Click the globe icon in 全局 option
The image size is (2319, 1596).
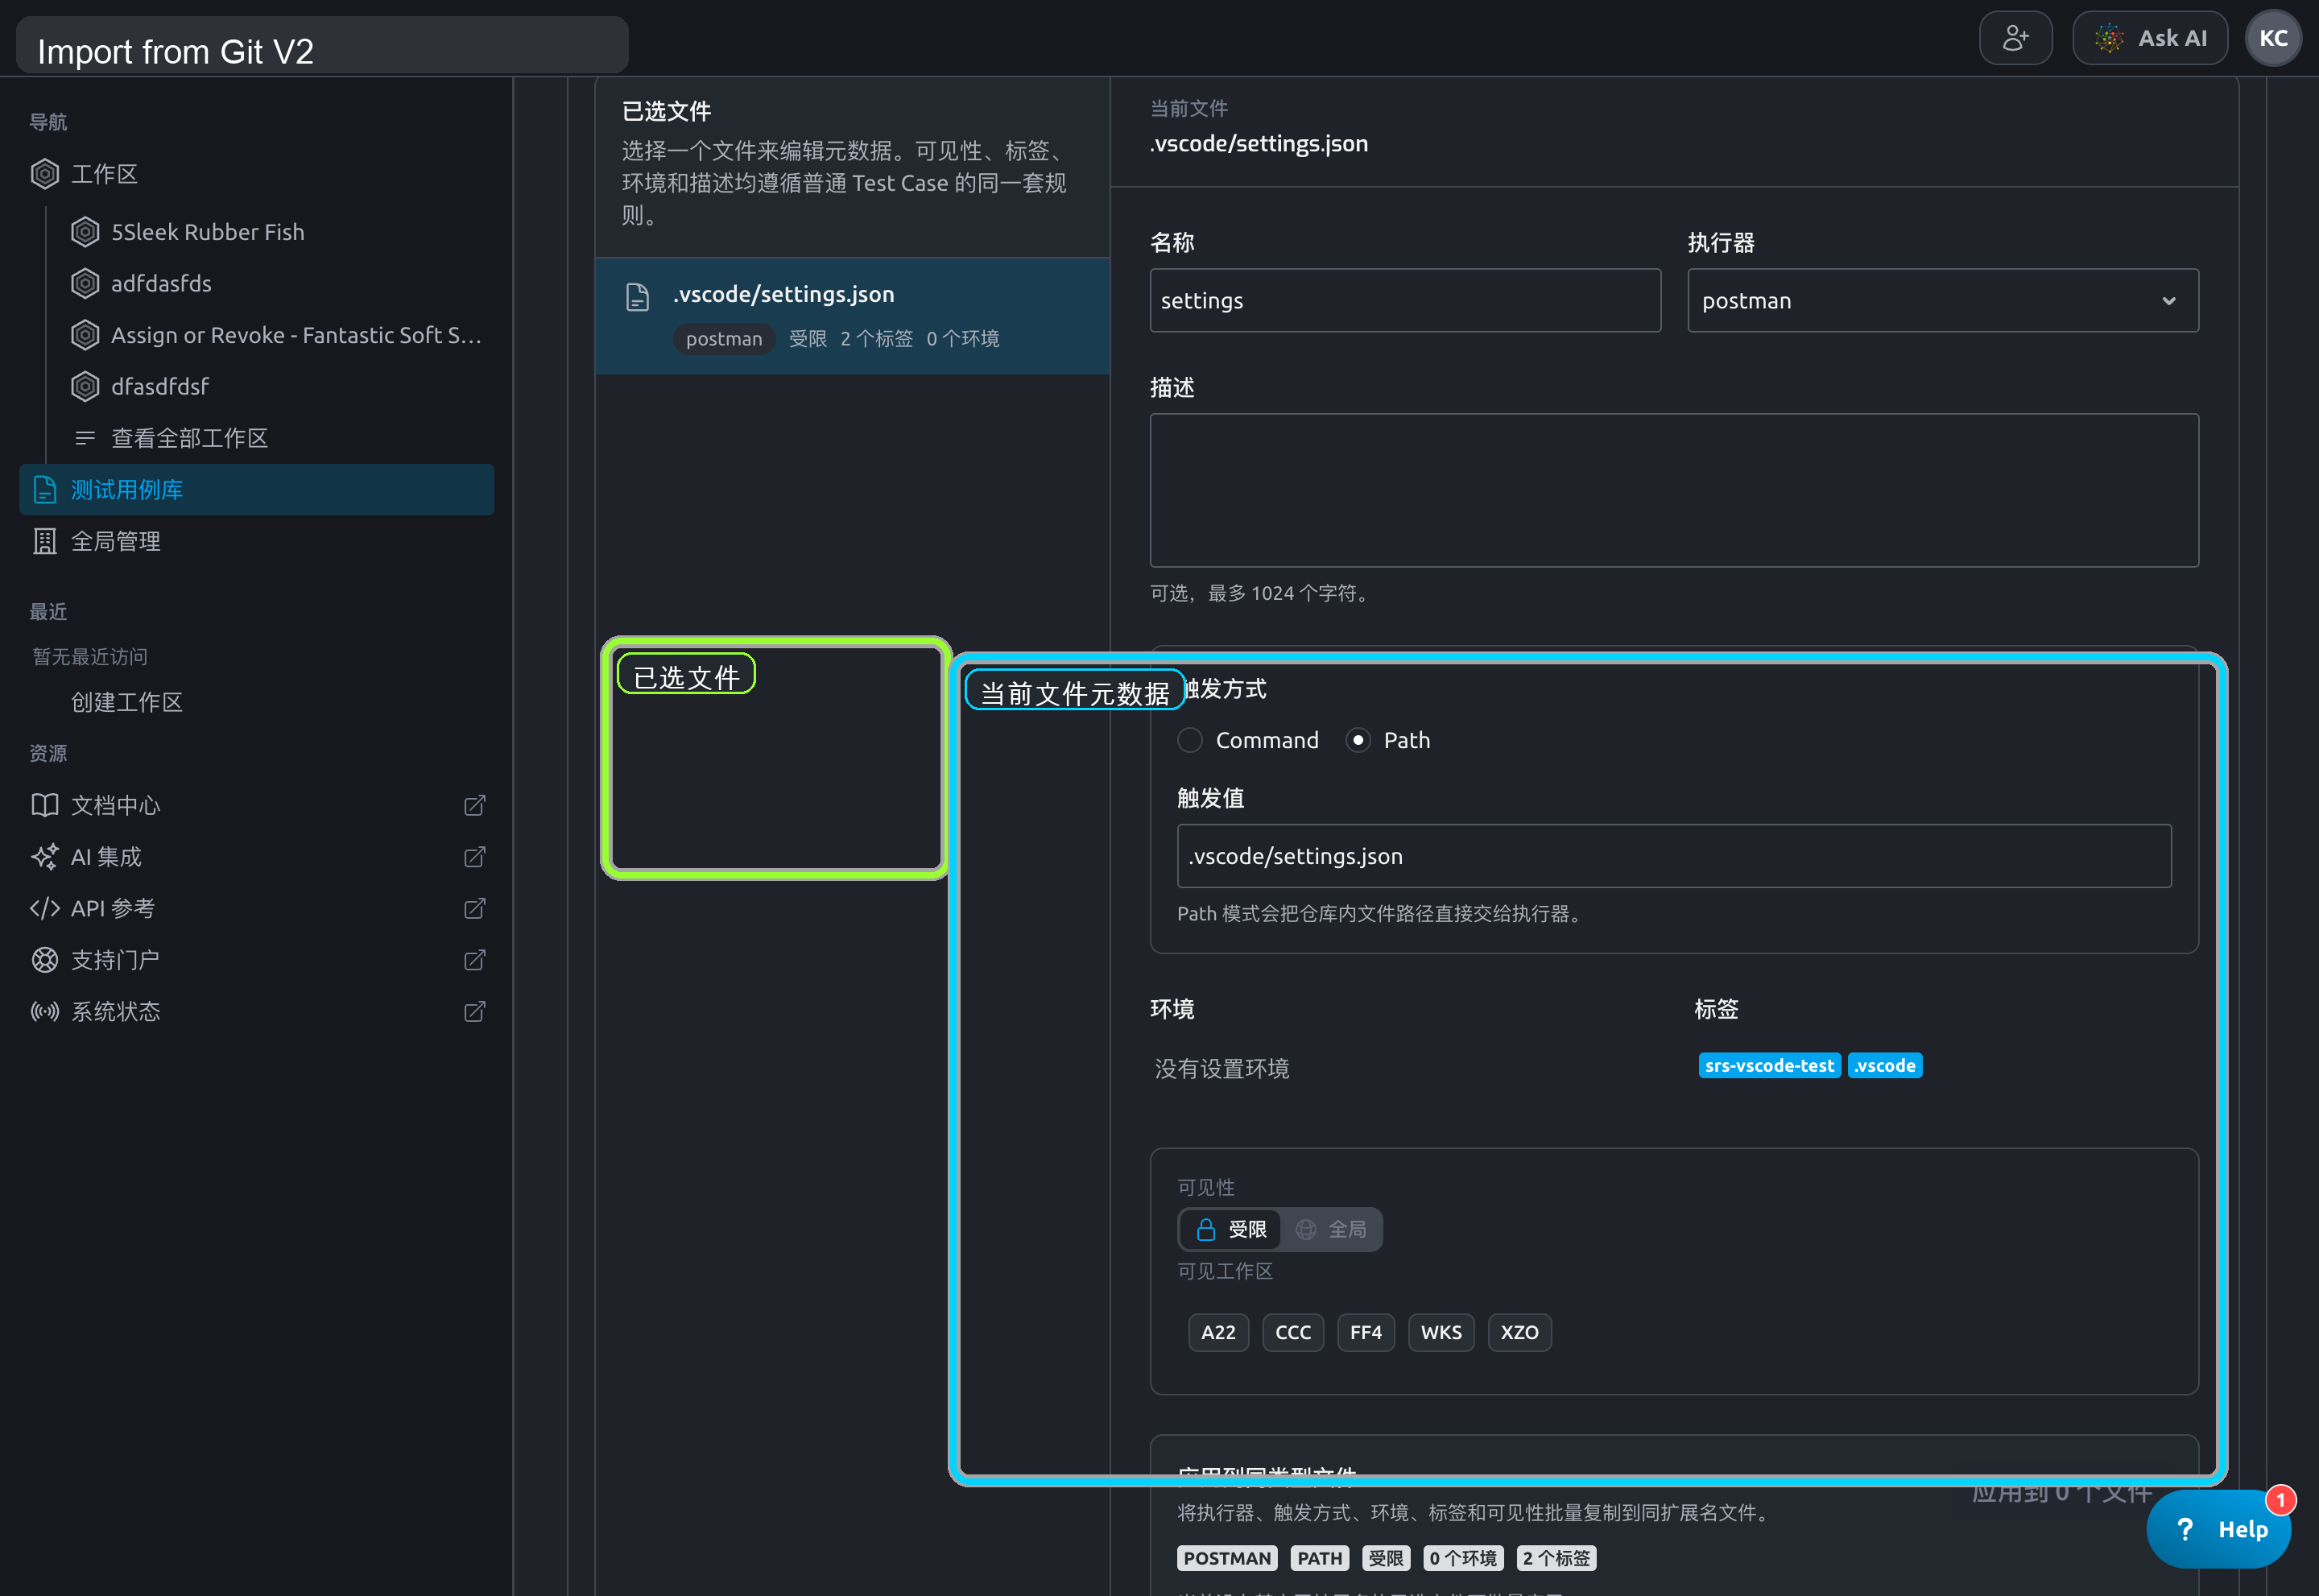click(x=1305, y=1229)
